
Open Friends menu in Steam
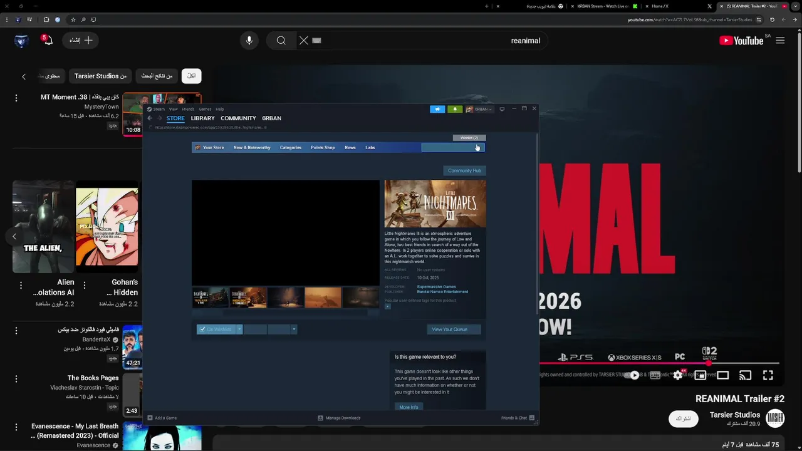coord(188,109)
